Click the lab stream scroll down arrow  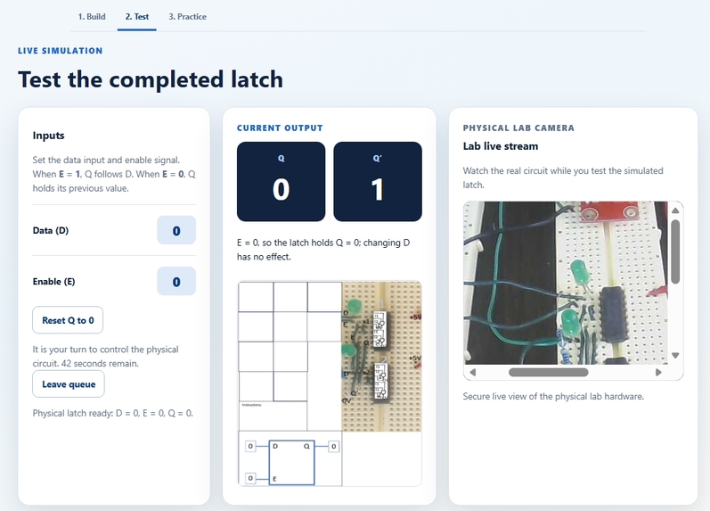(x=675, y=356)
